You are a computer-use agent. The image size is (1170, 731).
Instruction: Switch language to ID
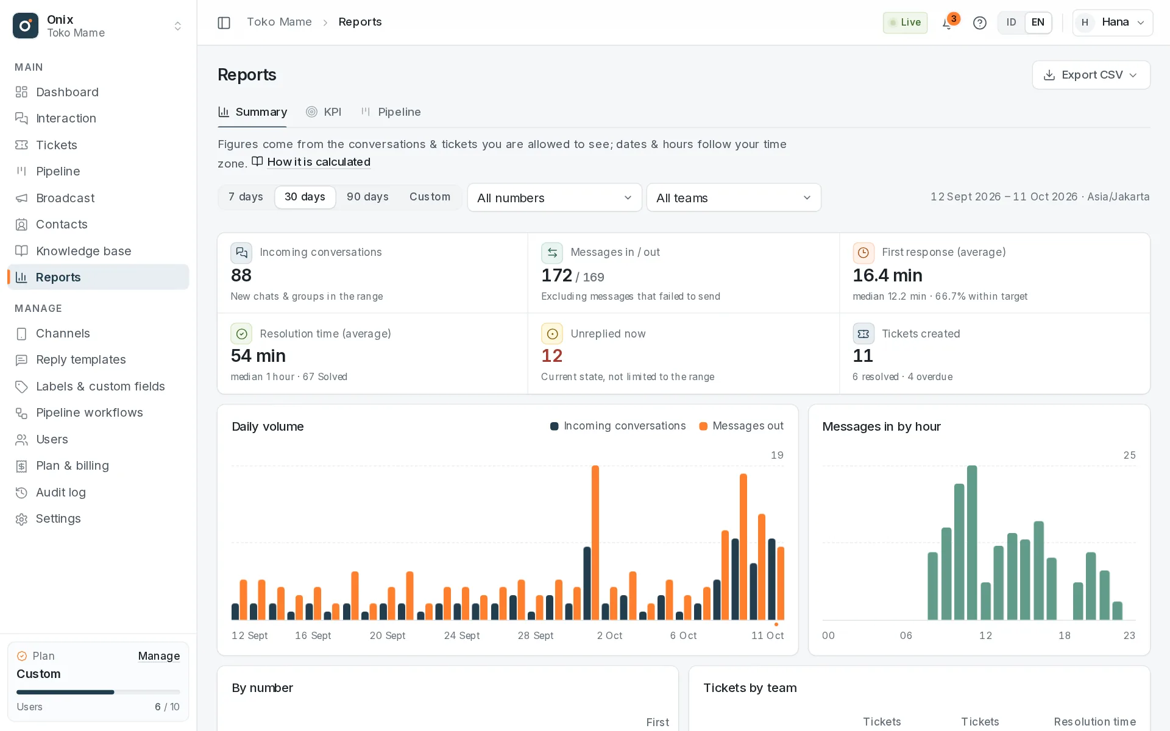point(1012,23)
